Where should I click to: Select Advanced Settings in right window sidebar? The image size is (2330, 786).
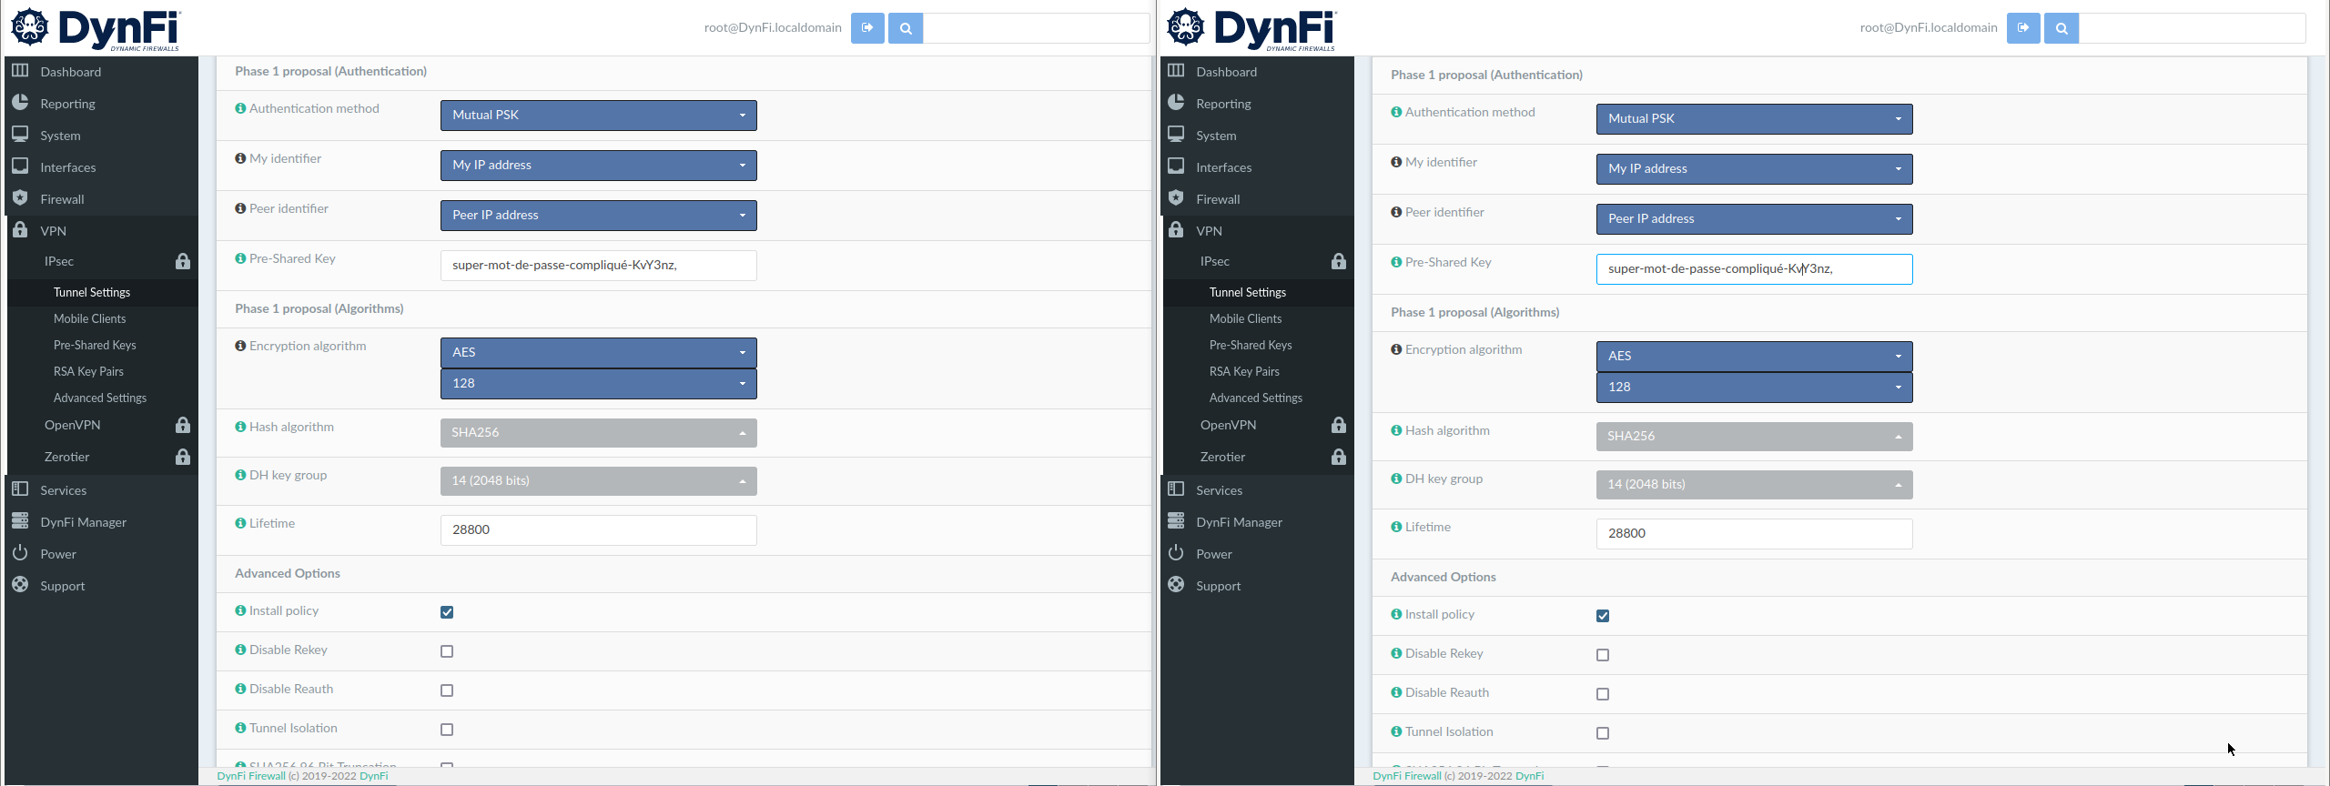coord(1255,398)
